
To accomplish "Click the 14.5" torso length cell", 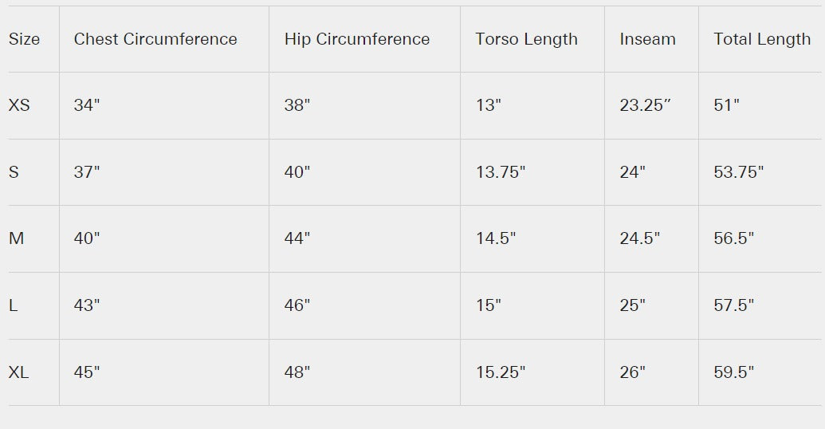I will click(496, 238).
